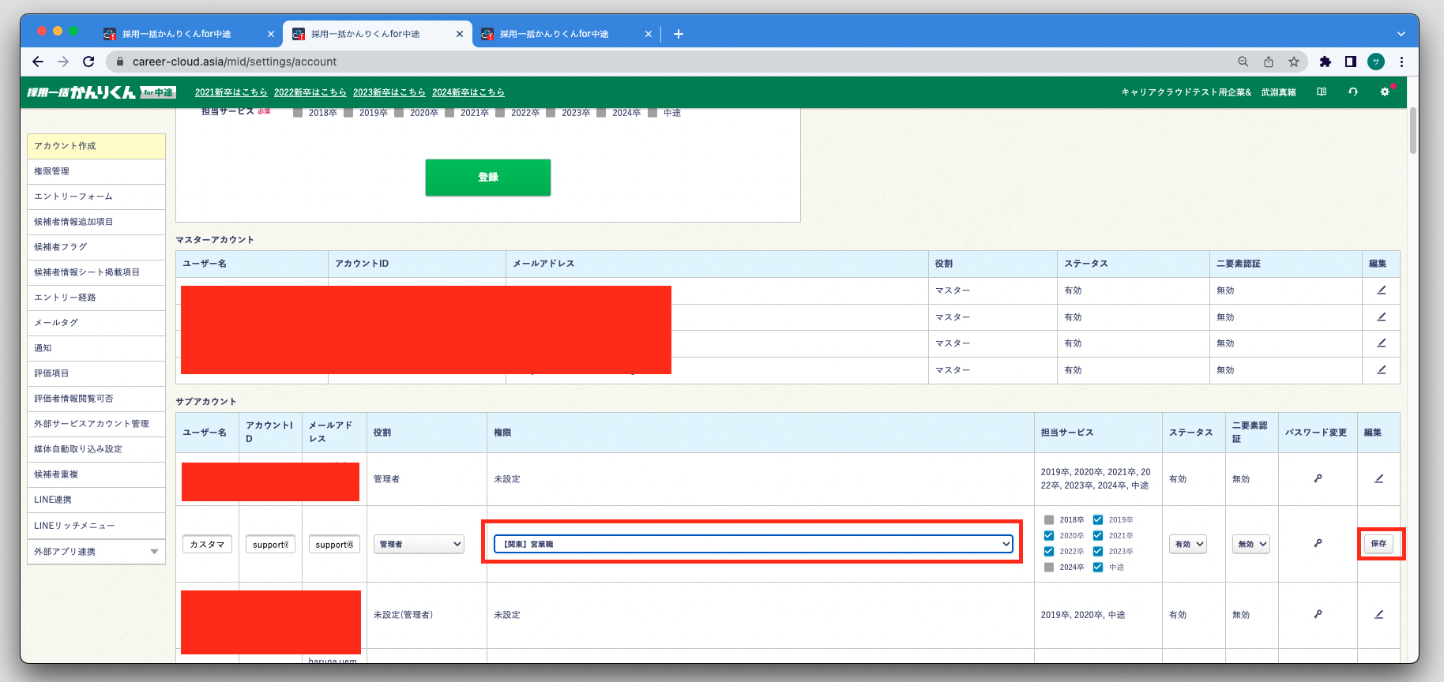The width and height of the screenshot is (1444, 682).
Task: Reload the page with the refresh icon
Action: [x=88, y=62]
